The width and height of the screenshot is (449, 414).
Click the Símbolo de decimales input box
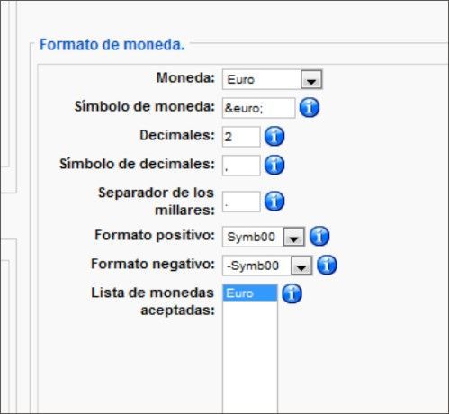pyautogui.click(x=241, y=166)
